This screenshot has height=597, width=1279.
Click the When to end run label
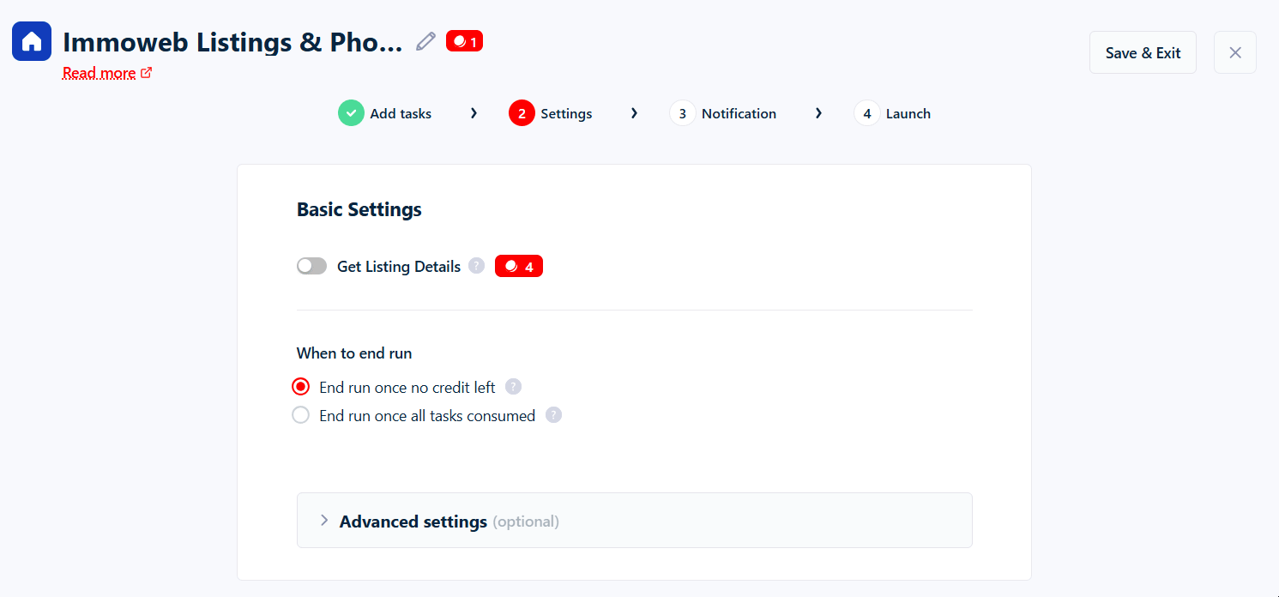coord(354,353)
